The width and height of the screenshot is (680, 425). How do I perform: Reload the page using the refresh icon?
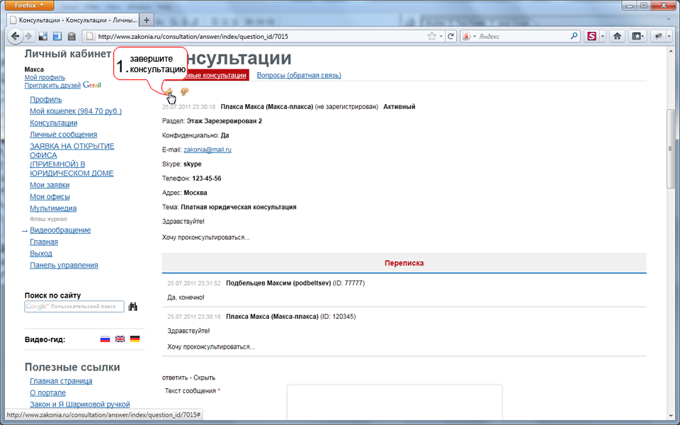pyautogui.click(x=450, y=36)
